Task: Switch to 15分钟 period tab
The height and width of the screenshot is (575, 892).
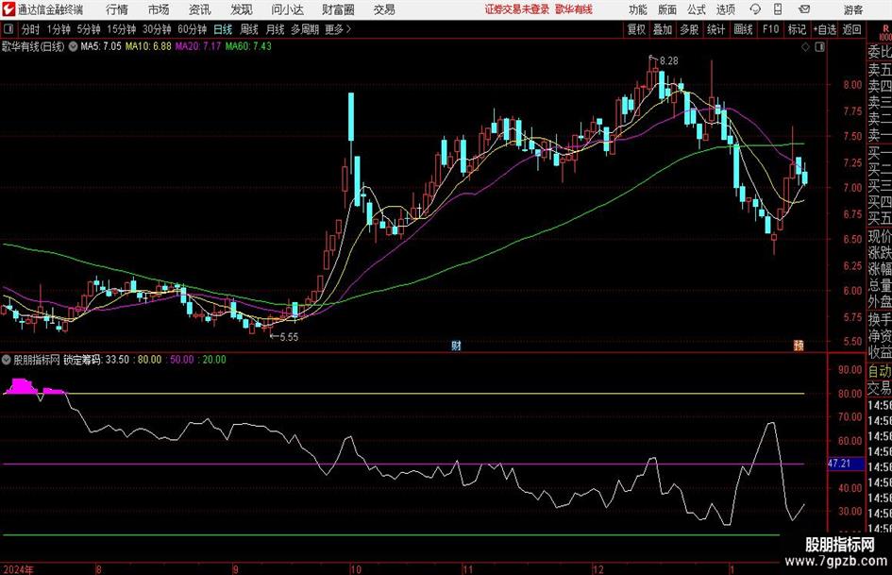Action: (x=122, y=29)
